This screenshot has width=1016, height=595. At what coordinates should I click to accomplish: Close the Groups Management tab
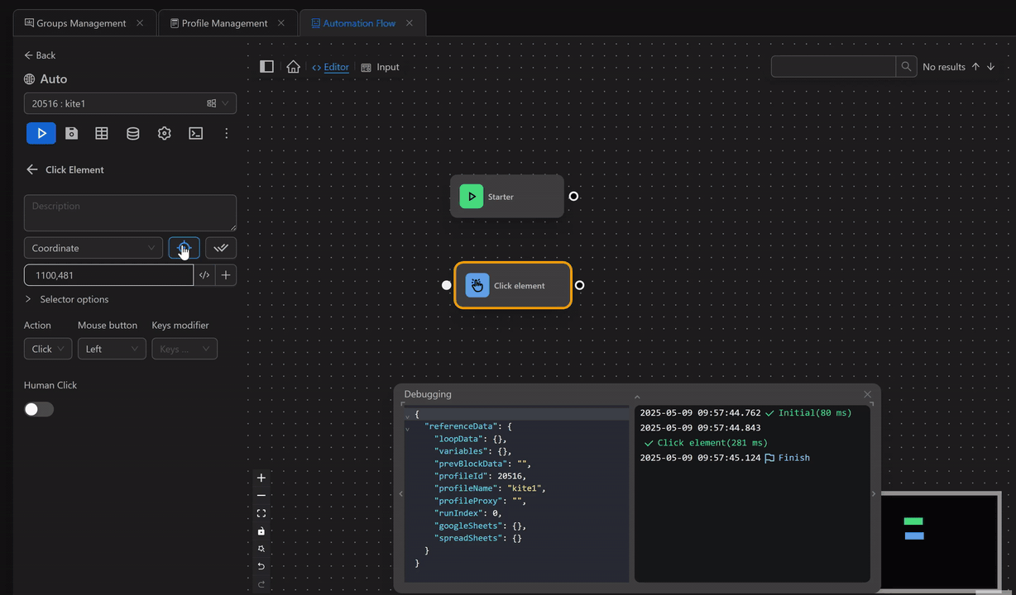point(140,23)
